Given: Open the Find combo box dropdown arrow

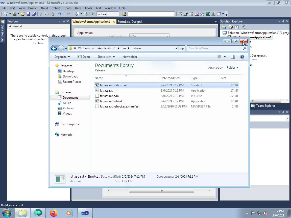Looking at the screenshot, I should click(173, 14).
